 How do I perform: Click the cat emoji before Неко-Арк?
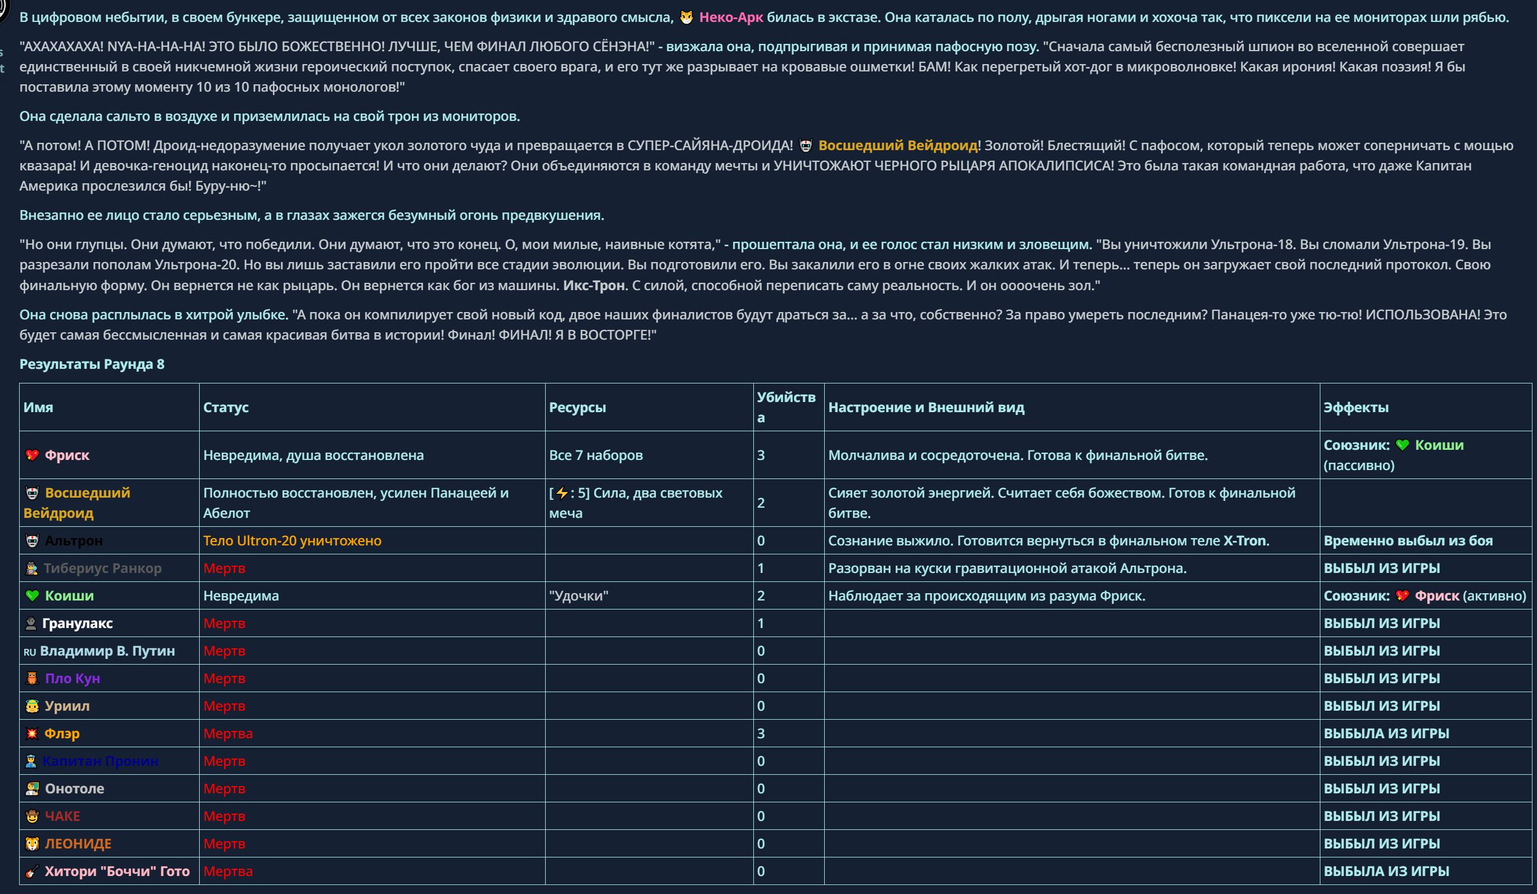point(686,17)
